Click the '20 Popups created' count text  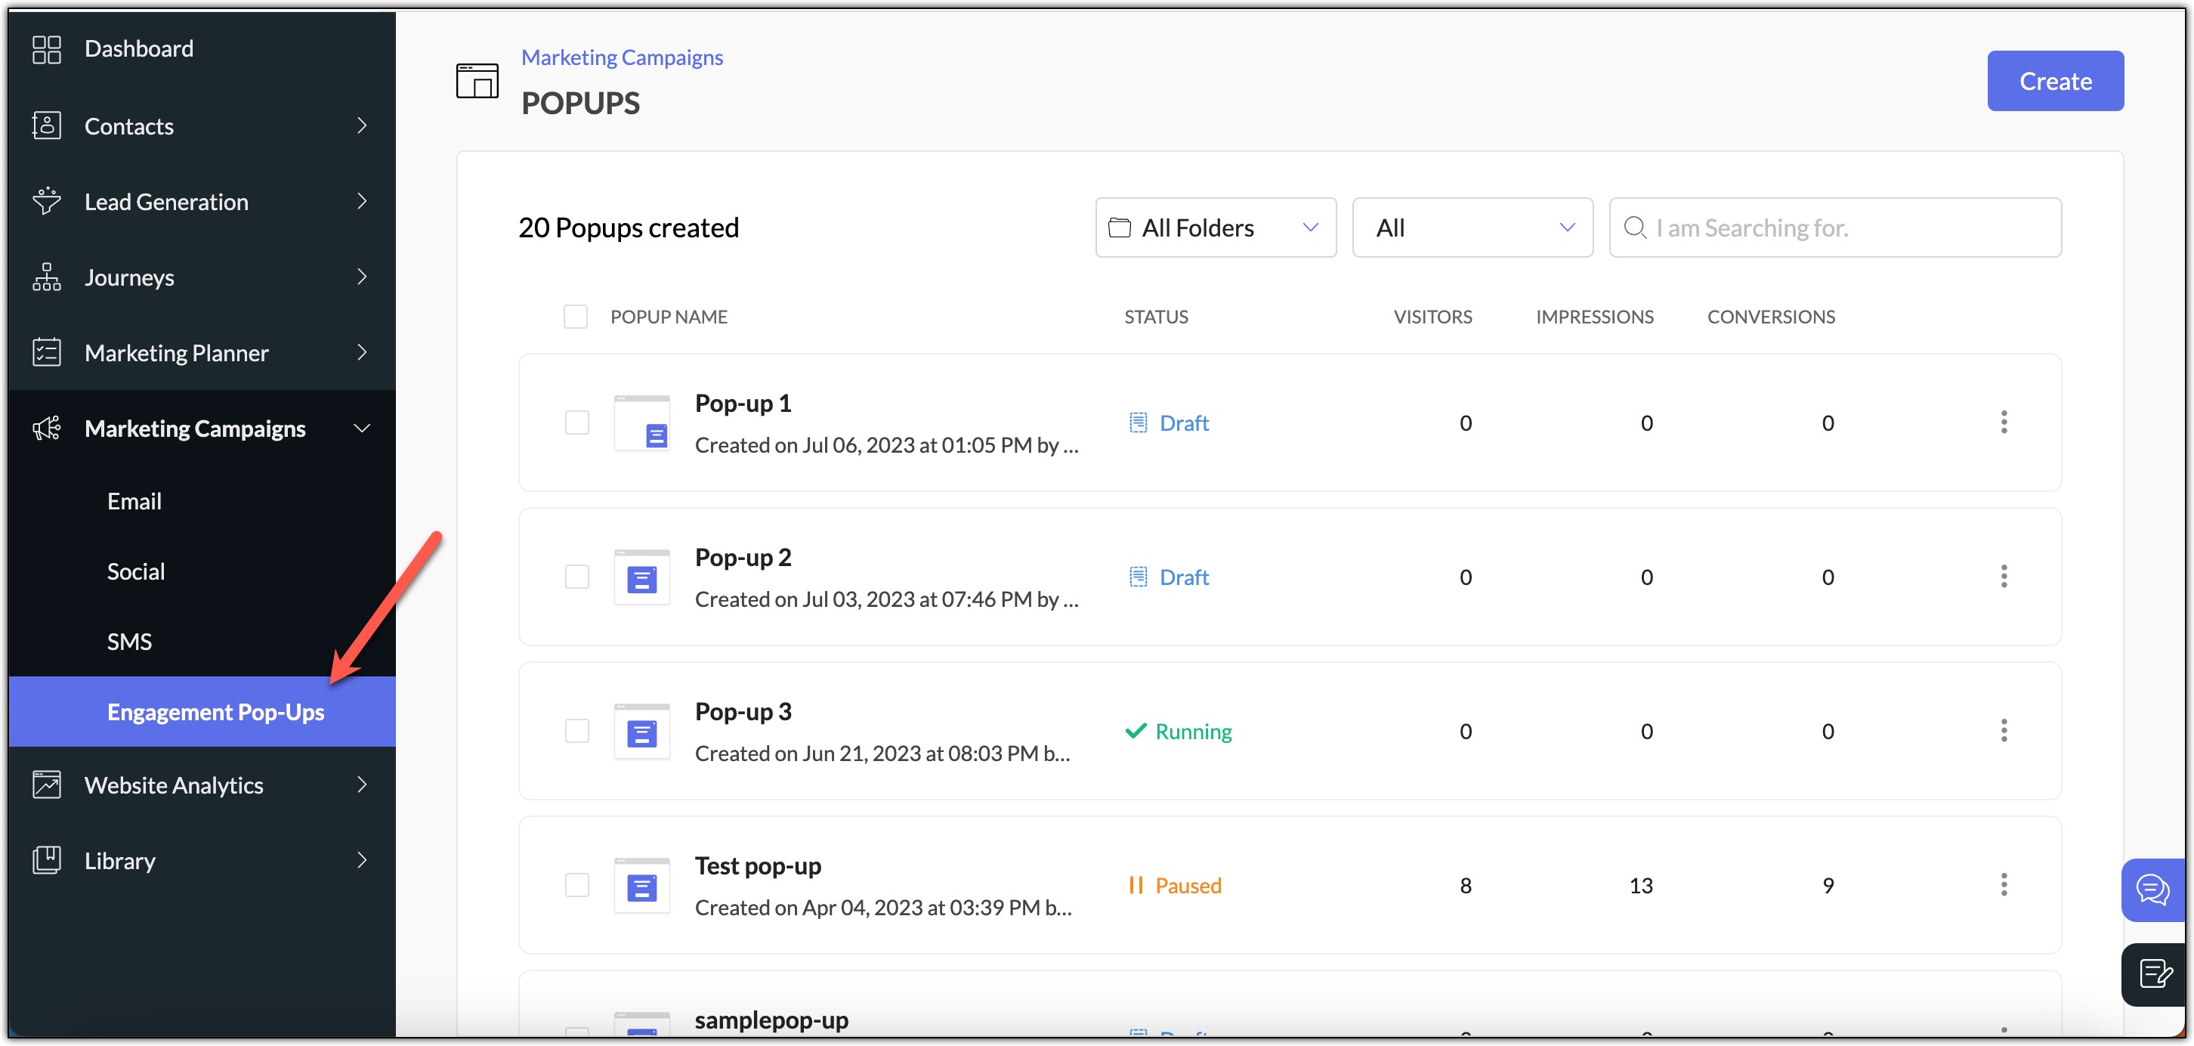(x=629, y=227)
